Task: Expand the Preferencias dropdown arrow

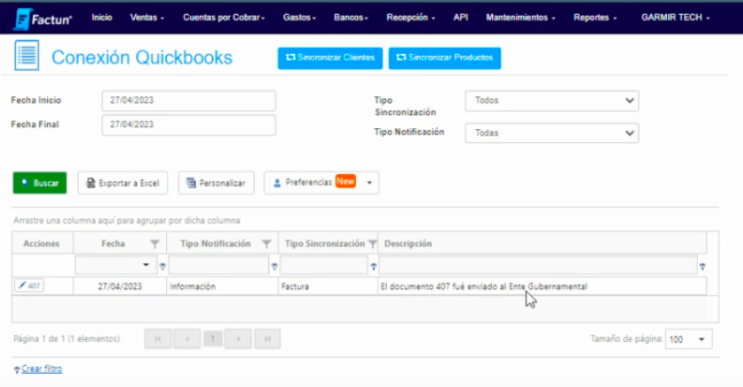Action: (x=369, y=183)
